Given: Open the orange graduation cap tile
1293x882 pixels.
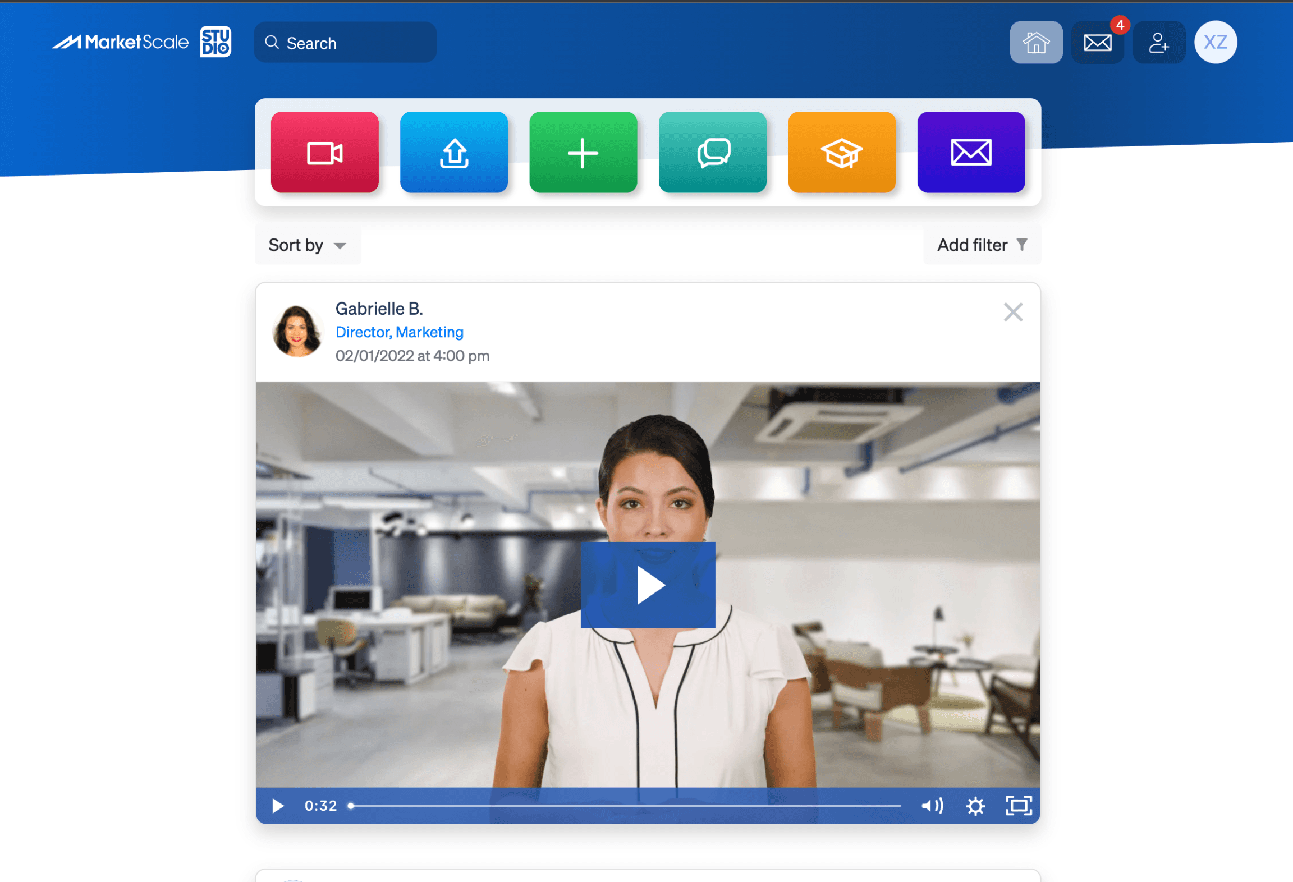Looking at the screenshot, I should pos(841,153).
